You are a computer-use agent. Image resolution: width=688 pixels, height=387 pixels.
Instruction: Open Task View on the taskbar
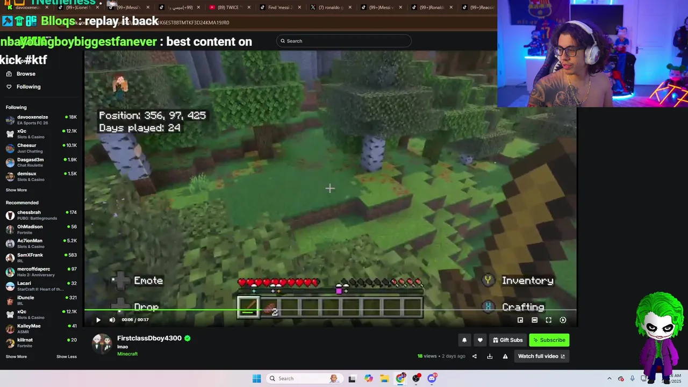coord(352,378)
